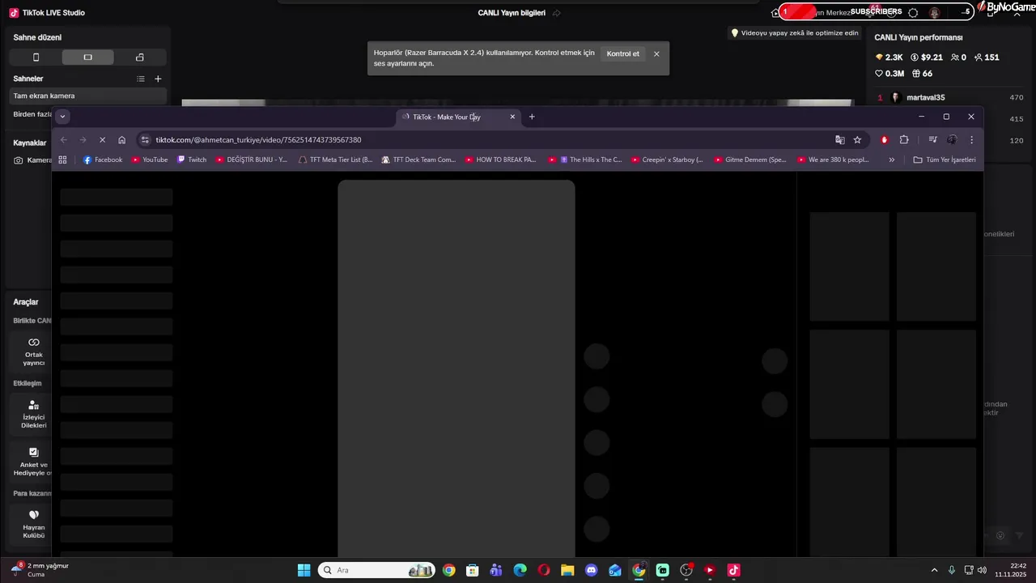Click viewer martaval35 in ranking
The width and height of the screenshot is (1036, 583).
(x=925, y=97)
